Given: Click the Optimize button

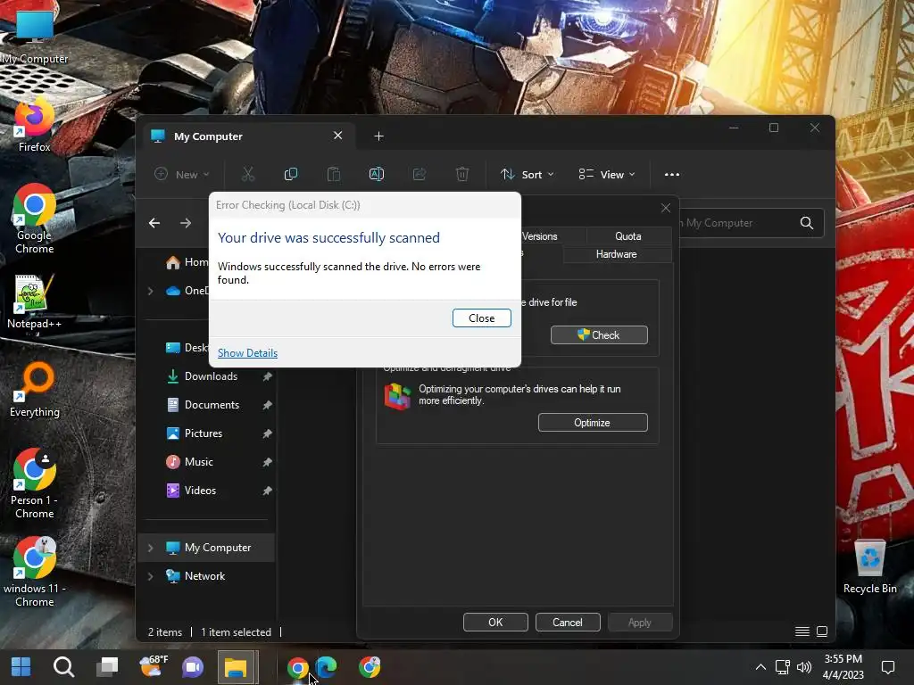Looking at the screenshot, I should (593, 423).
